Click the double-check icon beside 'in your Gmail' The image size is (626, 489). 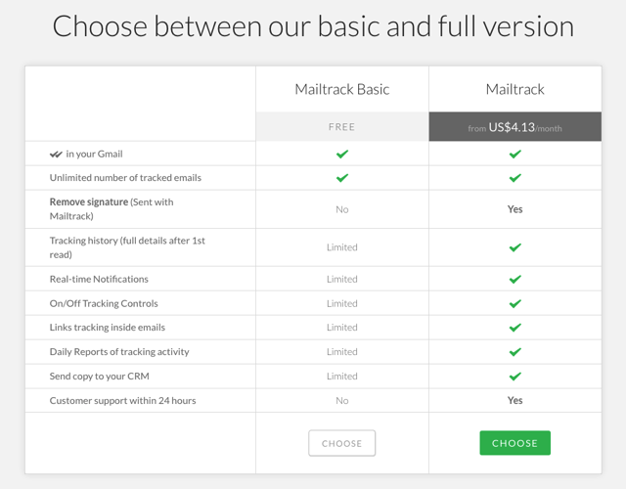coord(56,155)
